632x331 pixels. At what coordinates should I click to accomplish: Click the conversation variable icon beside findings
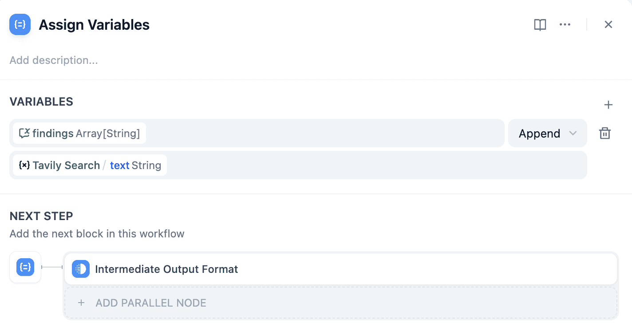(x=24, y=133)
